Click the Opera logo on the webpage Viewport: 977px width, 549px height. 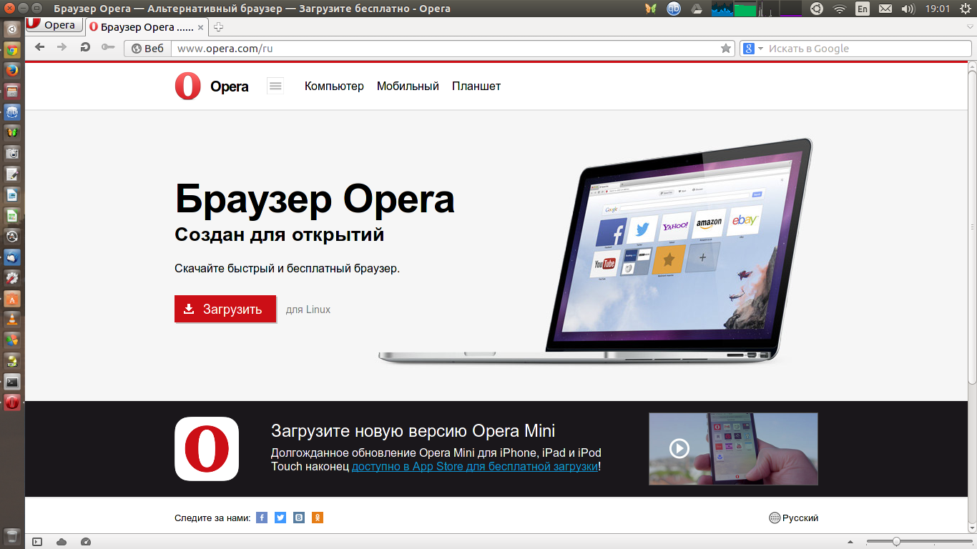coord(212,86)
